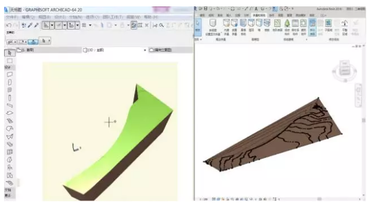The height and width of the screenshot is (210, 375).
Task: Click Revit vertical scrollbar thumb
Action: pos(363,121)
